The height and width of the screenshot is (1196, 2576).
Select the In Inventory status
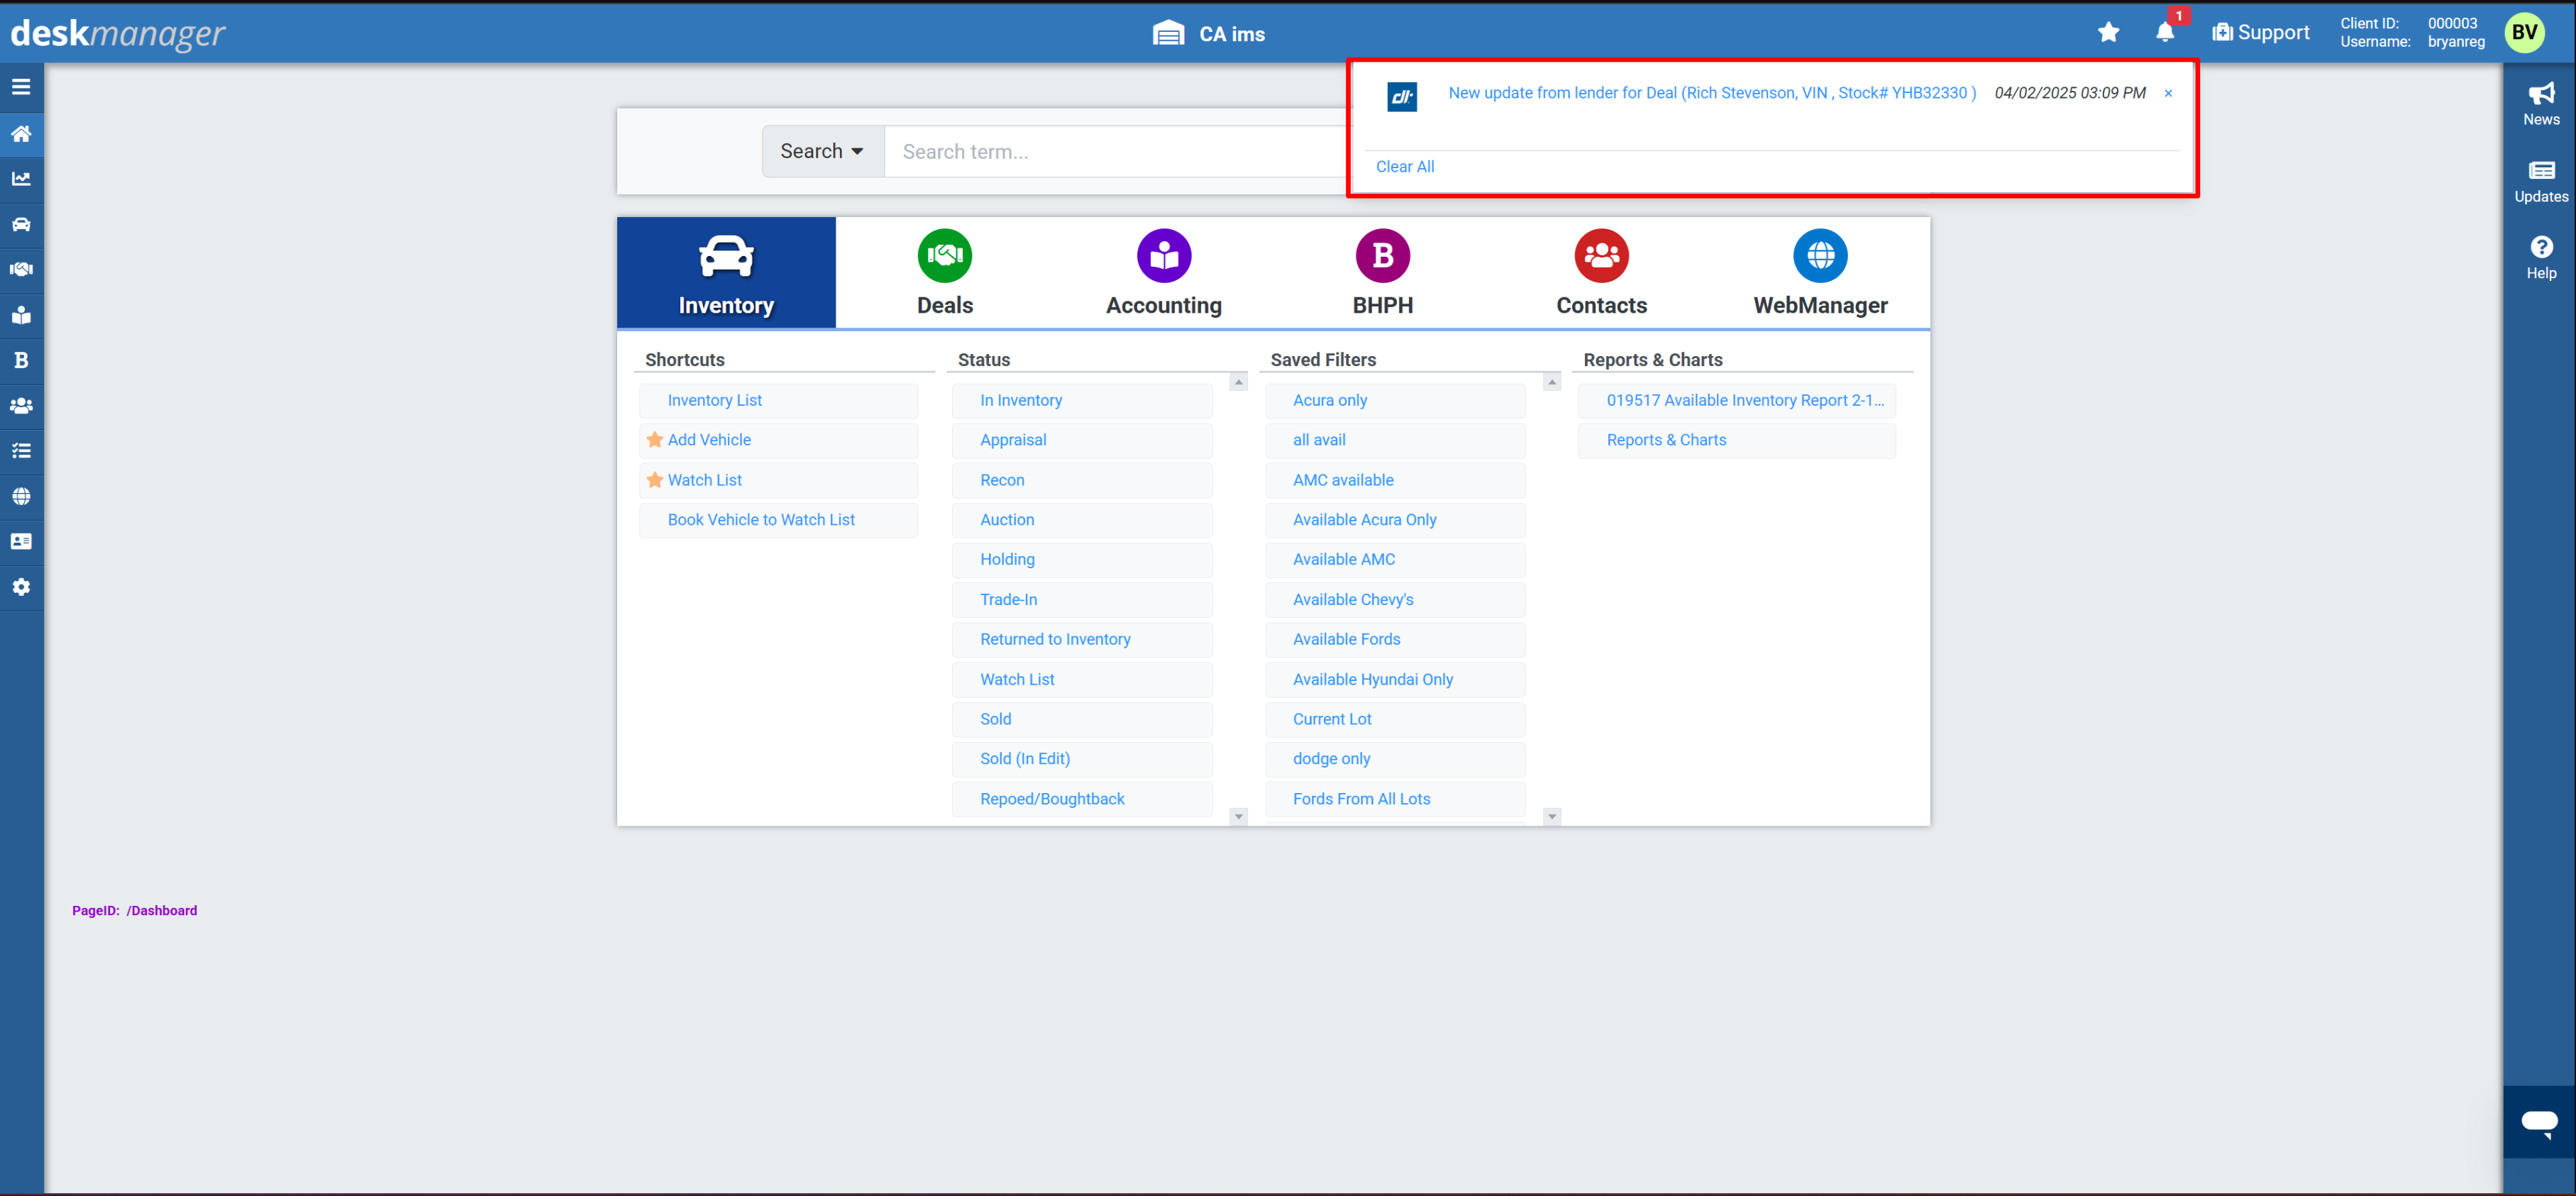(x=1082, y=400)
